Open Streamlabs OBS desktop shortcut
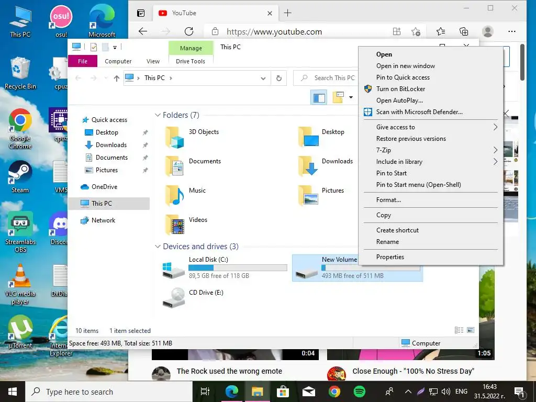The width and height of the screenshot is (536, 402). coord(20,232)
